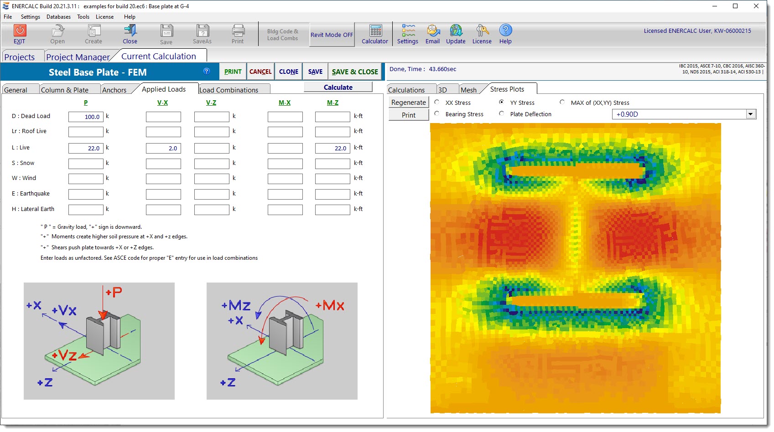
Task: Open the Databases menu
Action: point(58,17)
